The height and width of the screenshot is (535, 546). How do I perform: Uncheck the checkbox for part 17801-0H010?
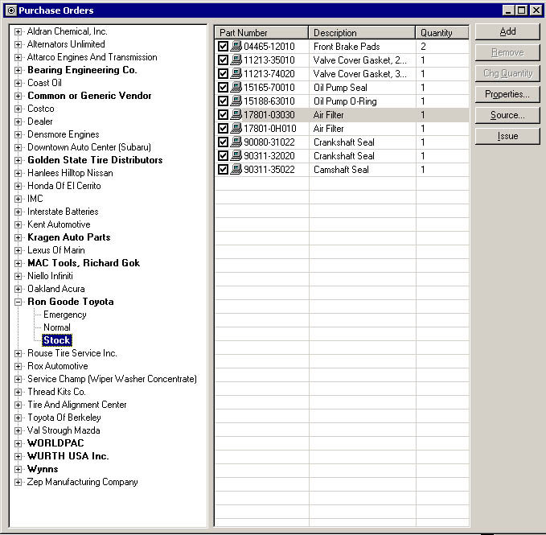[x=223, y=129]
